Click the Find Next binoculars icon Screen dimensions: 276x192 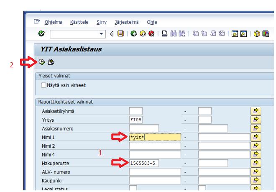pyautogui.click(x=182, y=33)
